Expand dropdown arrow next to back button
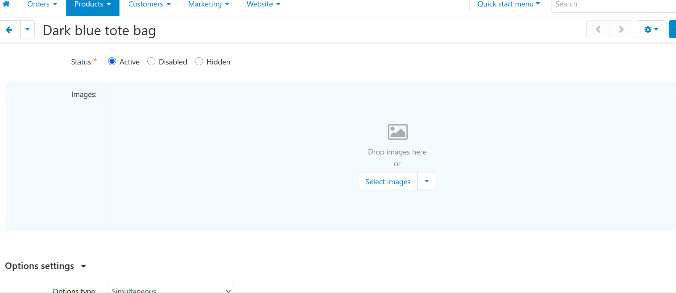Viewport: 676px width, 293px height. coord(27,29)
